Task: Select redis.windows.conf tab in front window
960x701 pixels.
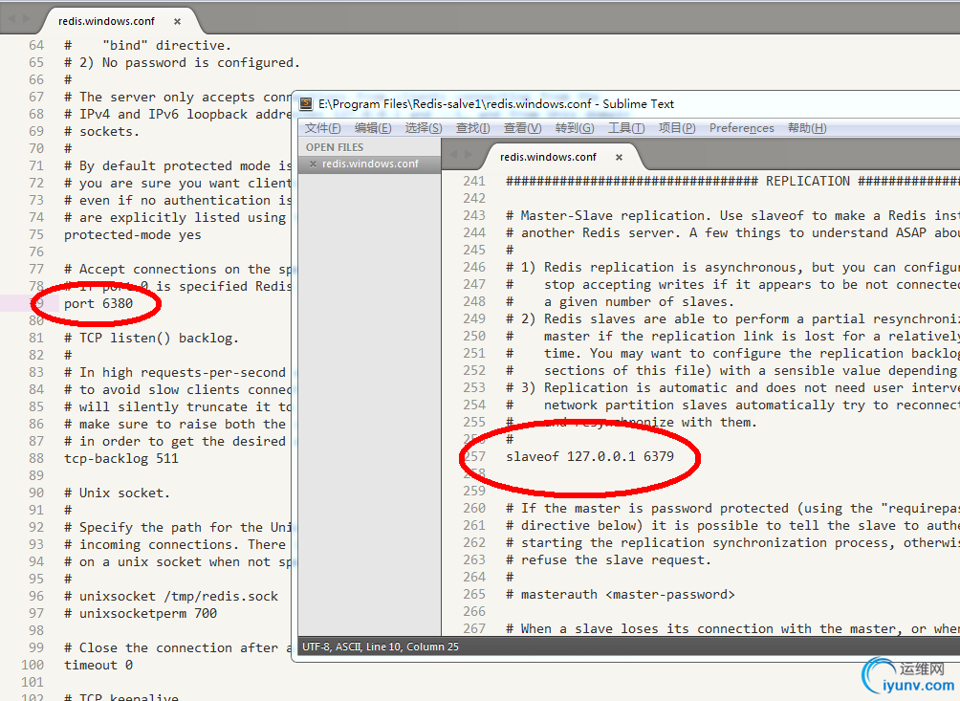Action: 548,158
